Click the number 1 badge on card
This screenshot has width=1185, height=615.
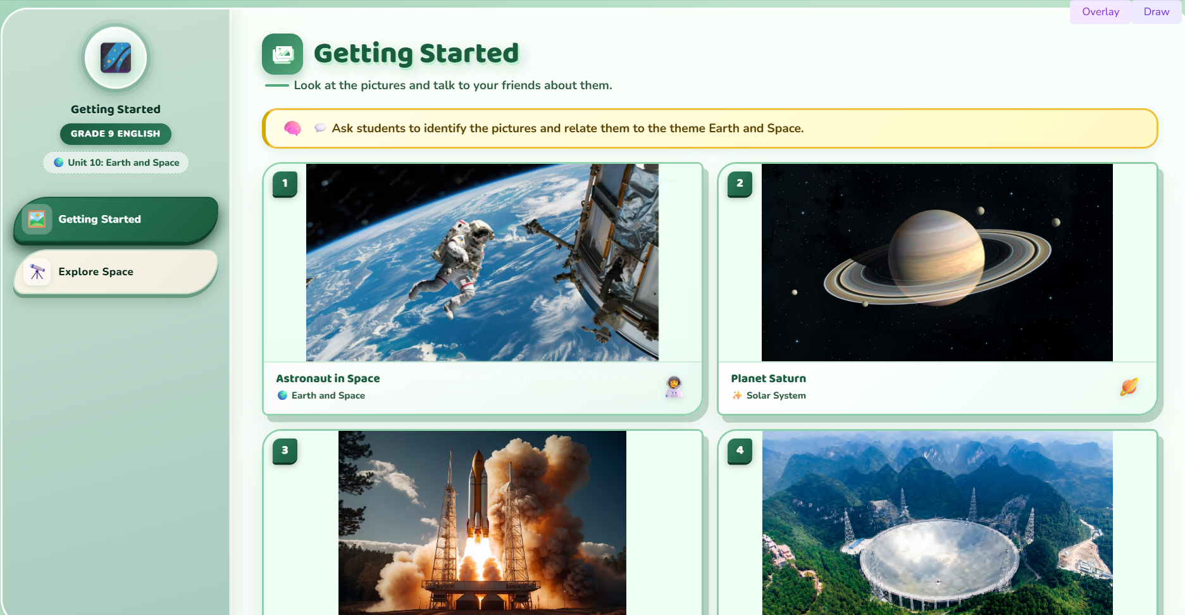pyautogui.click(x=285, y=183)
